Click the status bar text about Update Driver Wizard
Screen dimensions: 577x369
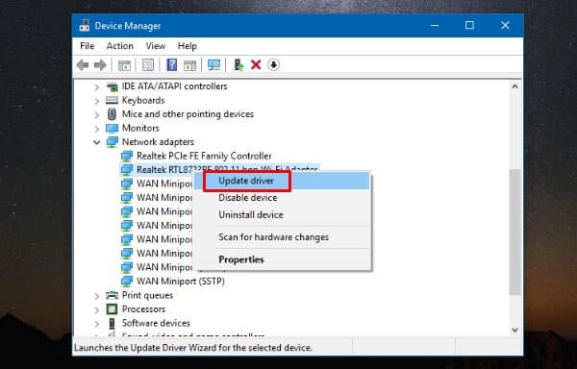(x=193, y=348)
